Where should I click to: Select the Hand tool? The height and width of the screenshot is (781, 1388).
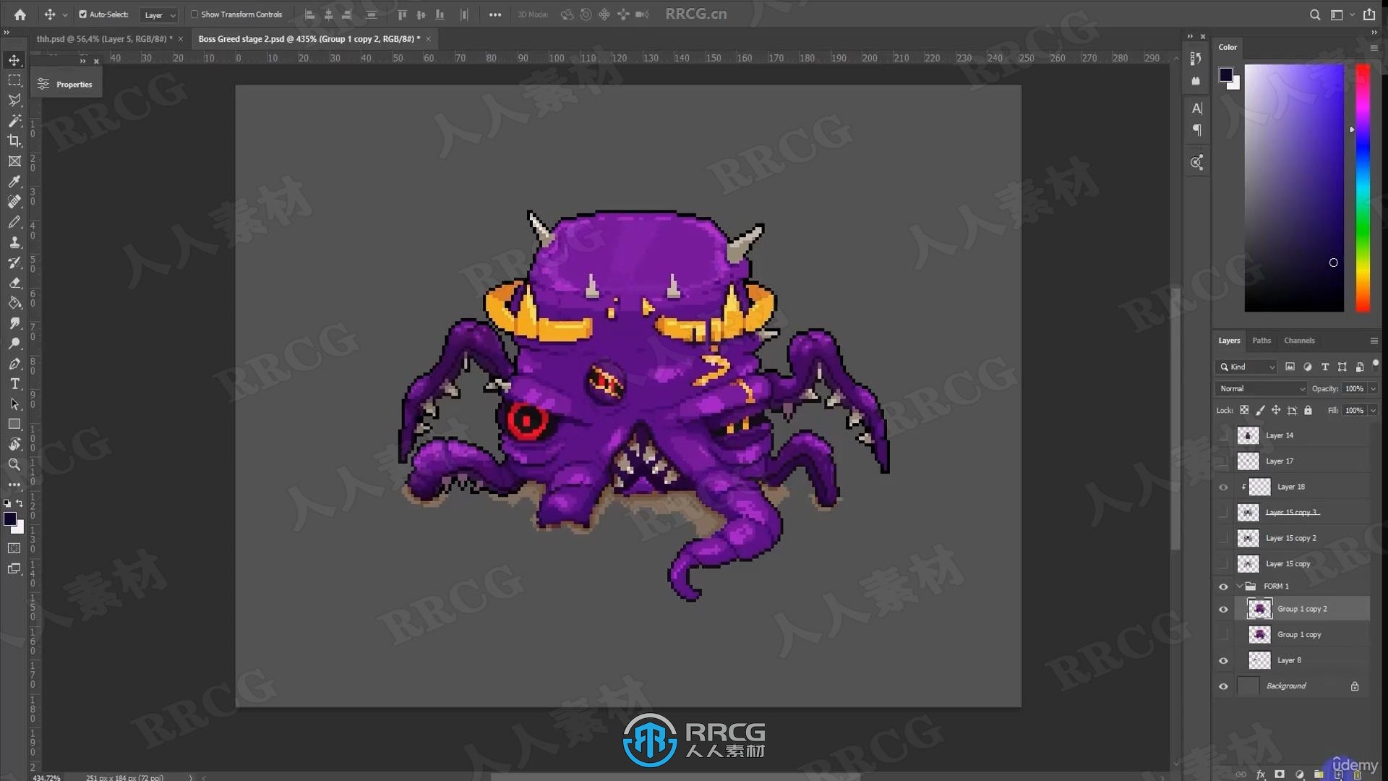(x=14, y=444)
